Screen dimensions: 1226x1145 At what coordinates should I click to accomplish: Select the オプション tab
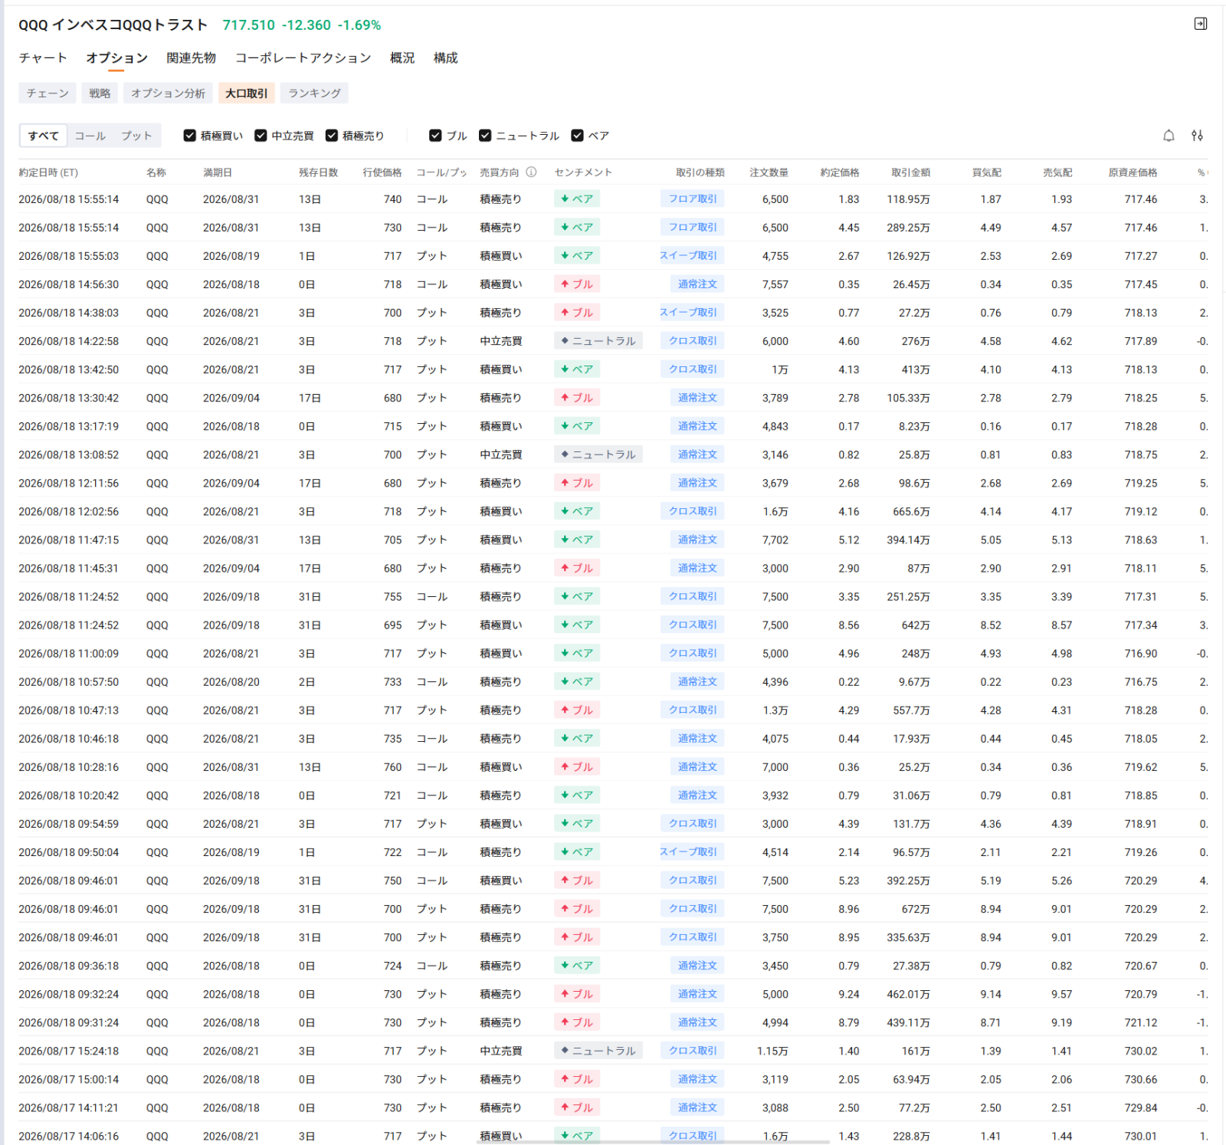pos(116,57)
